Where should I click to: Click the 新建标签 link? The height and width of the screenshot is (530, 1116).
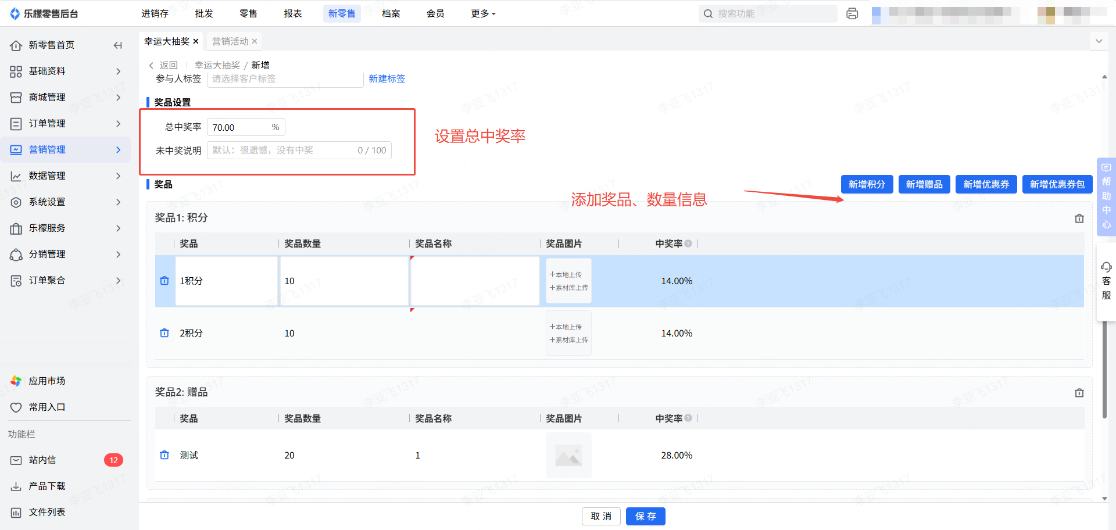387,79
